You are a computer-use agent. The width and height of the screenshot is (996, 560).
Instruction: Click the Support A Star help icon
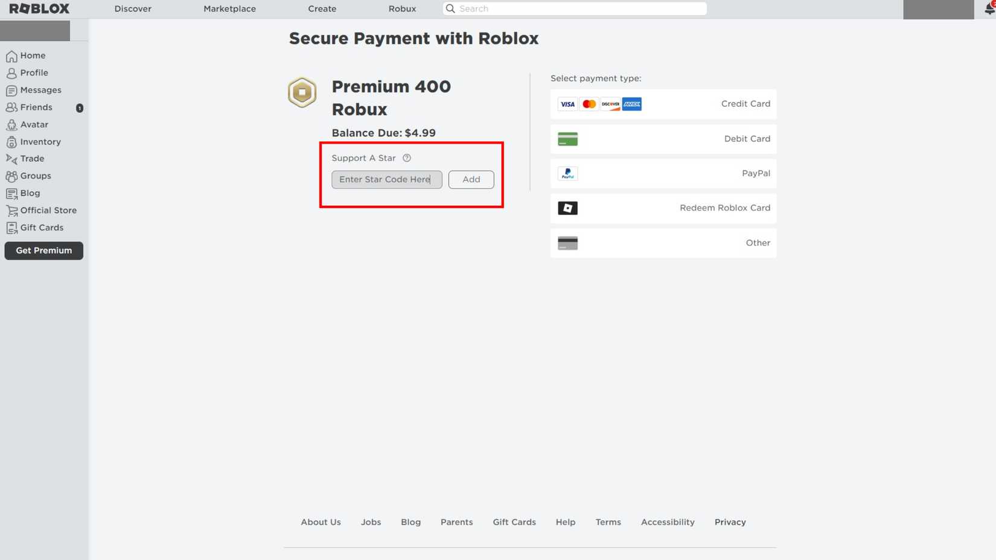tap(407, 158)
